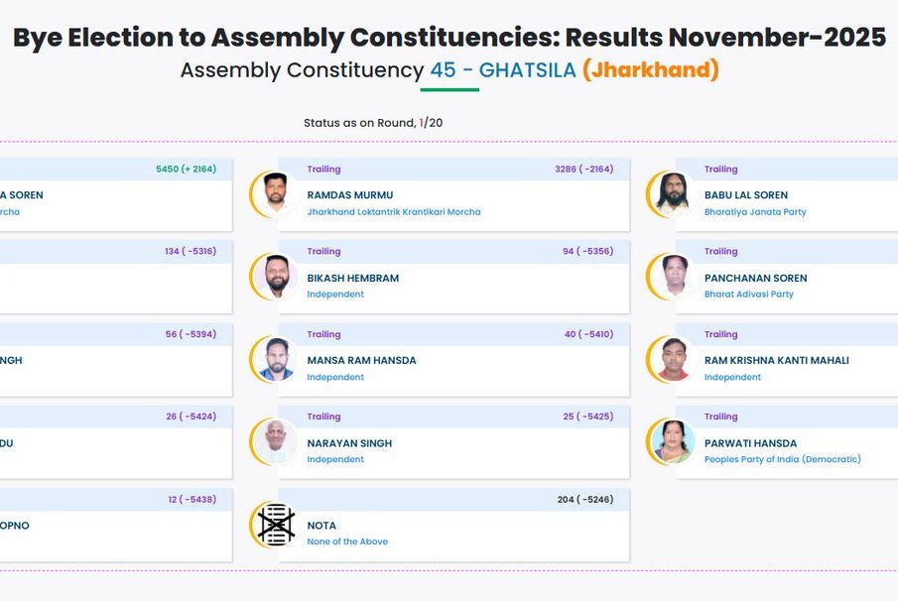
Task: Click Parwati Hansda's candidate photo
Action: (x=672, y=442)
